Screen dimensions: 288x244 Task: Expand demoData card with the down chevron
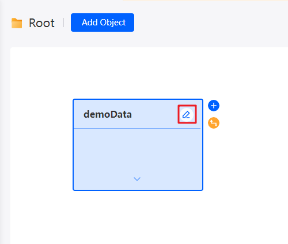pyautogui.click(x=137, y=179)
